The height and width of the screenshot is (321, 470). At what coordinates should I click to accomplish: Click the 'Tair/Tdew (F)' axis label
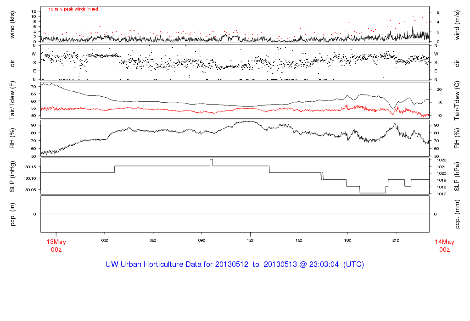coord(12,100)
